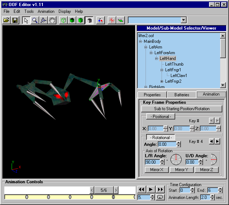229x205 pixels.
Task: Select the hand pan tool
Action: 52,20
